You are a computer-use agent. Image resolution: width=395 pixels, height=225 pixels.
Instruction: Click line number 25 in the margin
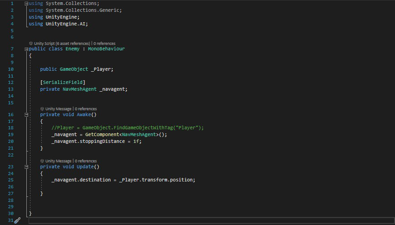coord(10,180)
